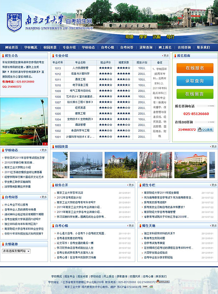The image size is (218, 294).
Task: Open 学校动态 navigation item
Action: [x=88, y=47]
